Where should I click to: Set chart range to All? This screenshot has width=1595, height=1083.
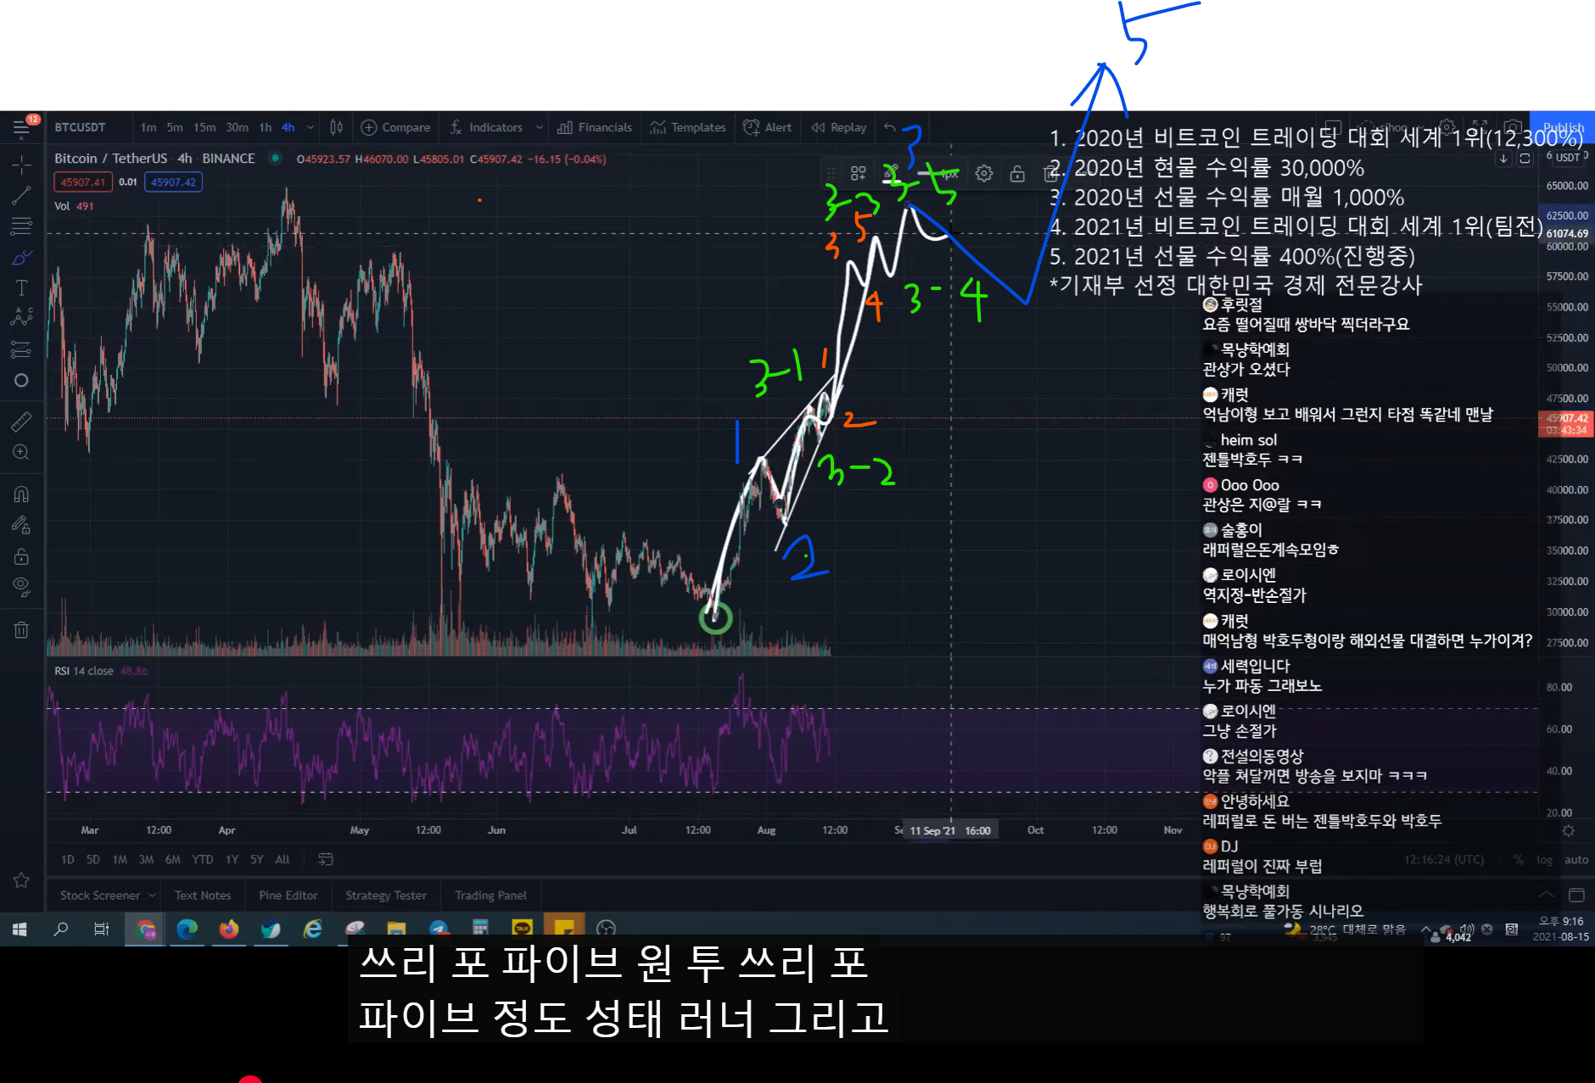(283, 859)
